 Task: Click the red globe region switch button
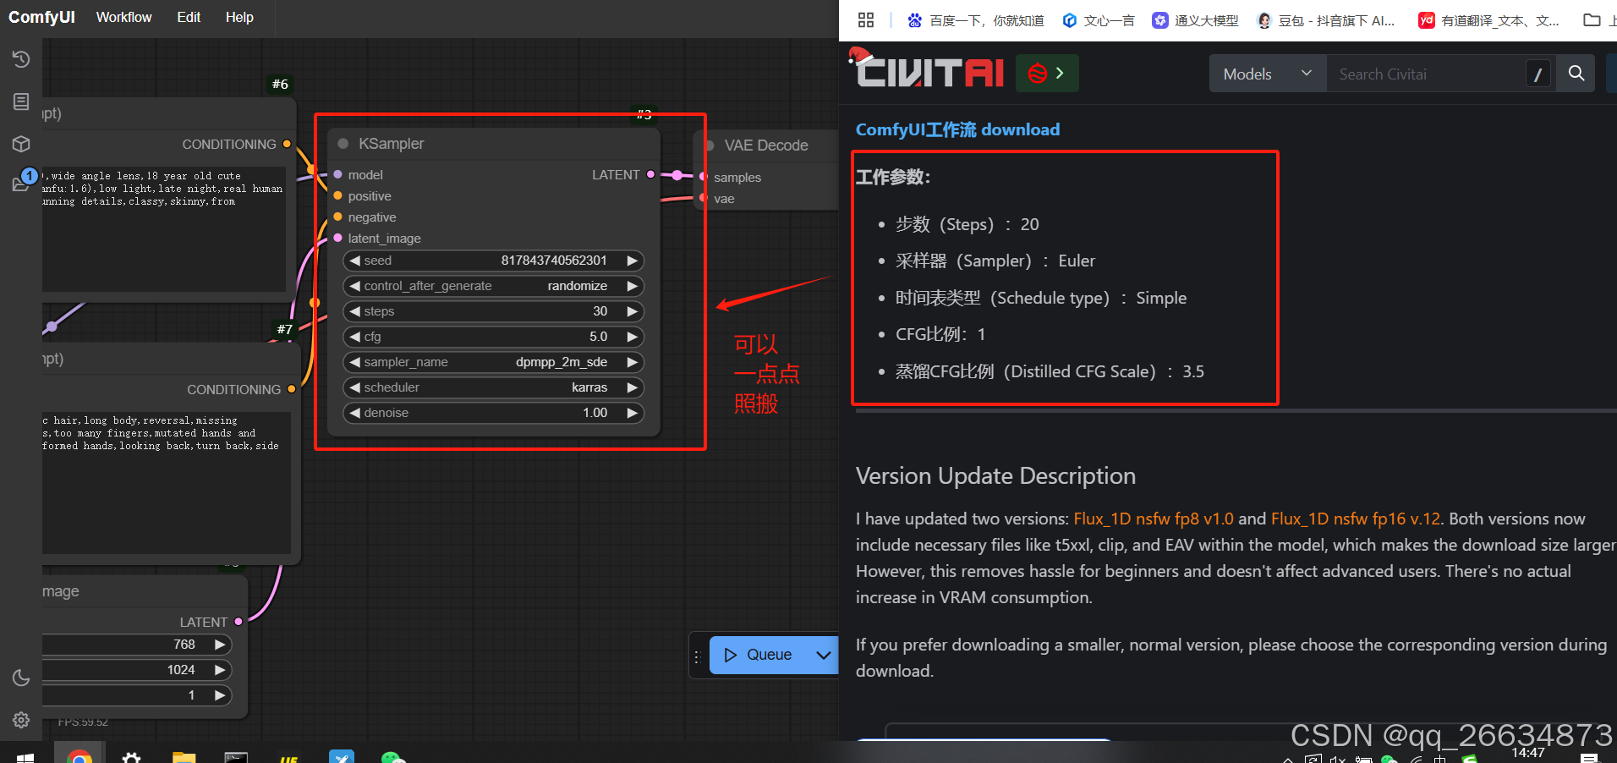click(x=1047, y=74)
